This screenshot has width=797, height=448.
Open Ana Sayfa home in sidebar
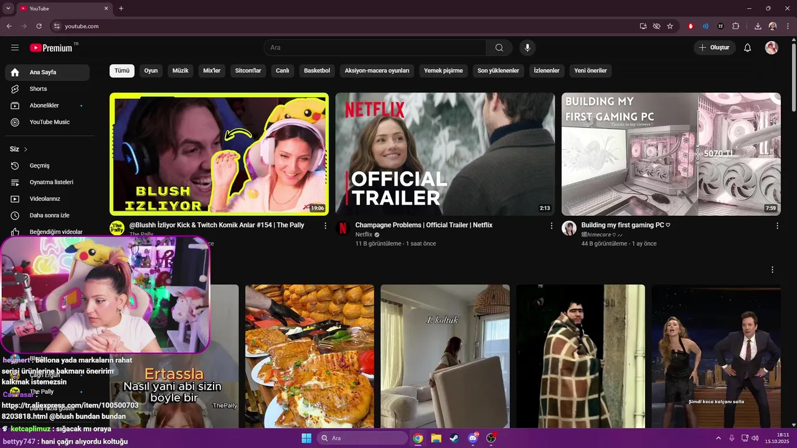pos(47,72)
